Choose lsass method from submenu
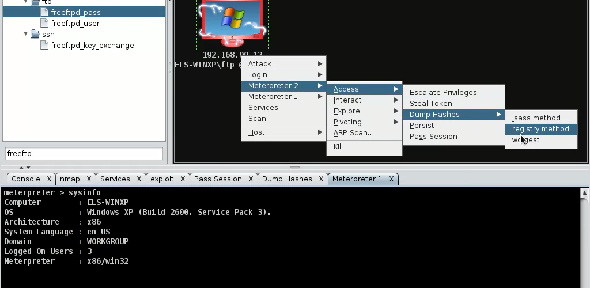 tap(536, 118)
